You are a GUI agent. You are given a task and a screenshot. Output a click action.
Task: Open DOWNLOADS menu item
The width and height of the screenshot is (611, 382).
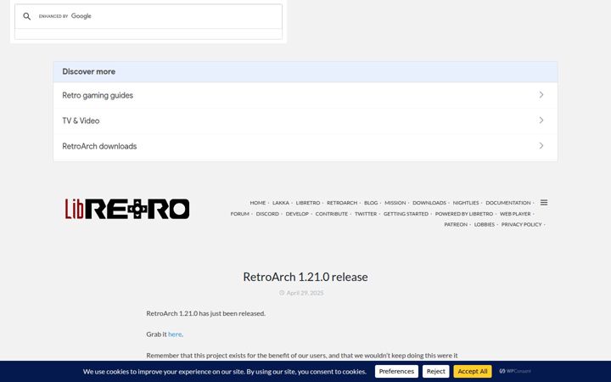click(429, 203)
